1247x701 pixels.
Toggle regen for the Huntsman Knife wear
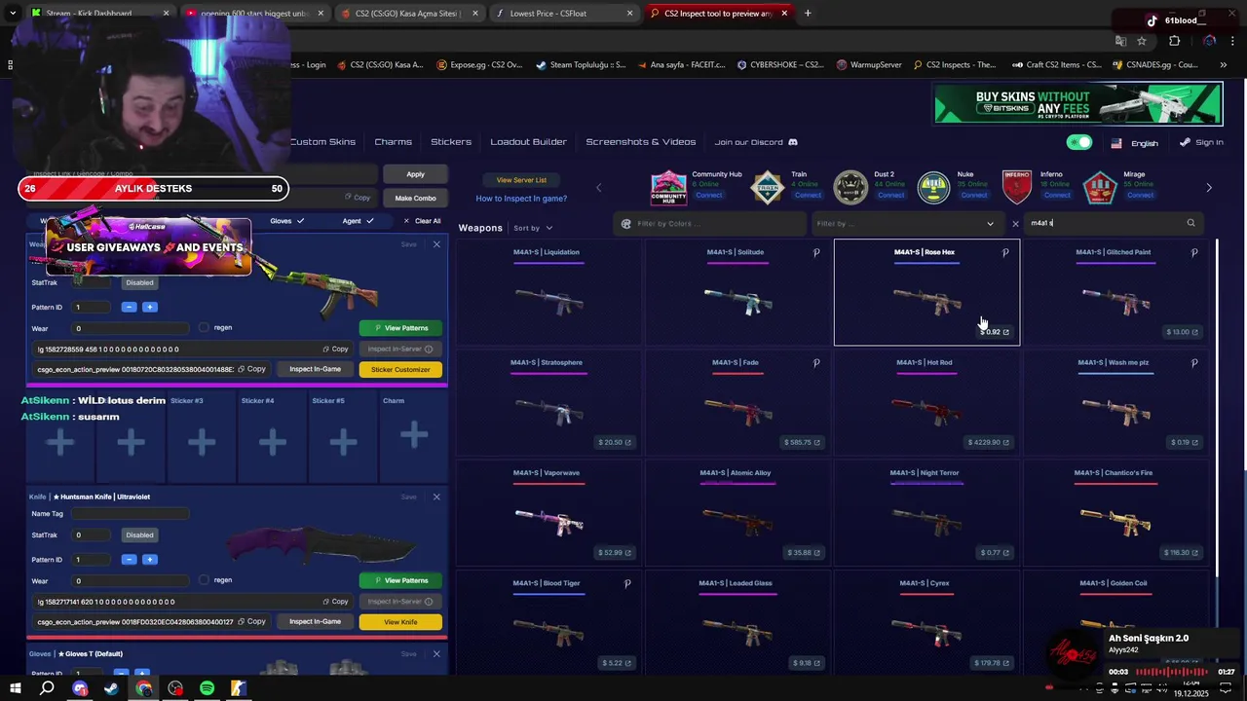pyautogui.click(x=204, y=580)
